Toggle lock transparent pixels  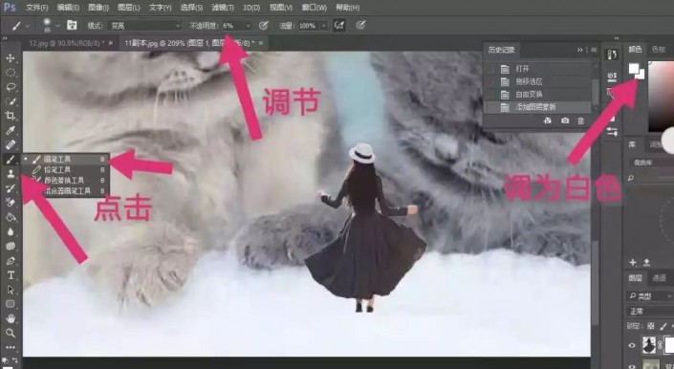[651, 326]
